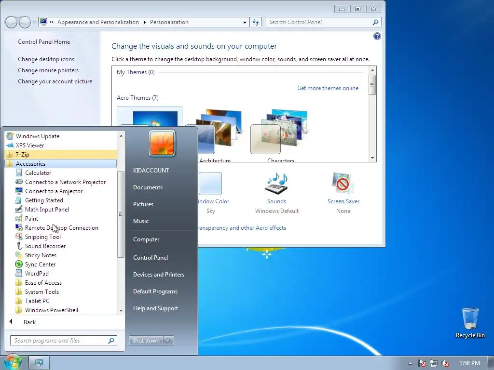This screenshot has width=494, height=370.
Task: Expand the 7-Zip folder
Action: point(61,154)
